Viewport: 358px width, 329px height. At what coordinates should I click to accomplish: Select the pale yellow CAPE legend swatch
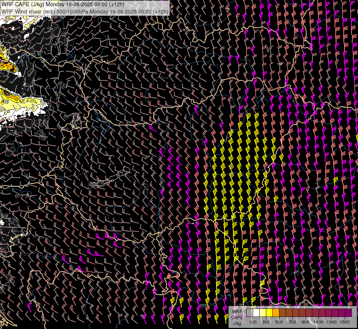pyautogui.click(x=263, y=313)
